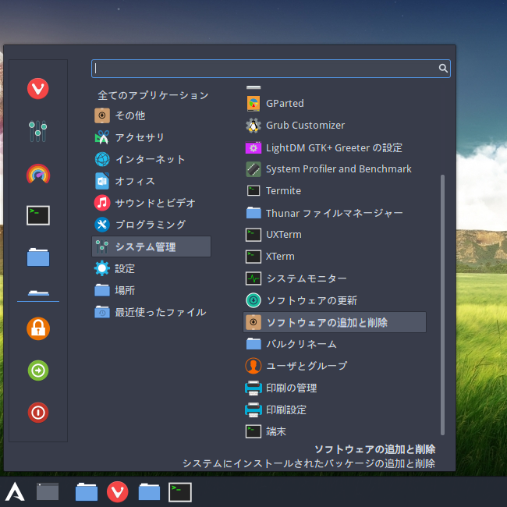Screen dimensions: 507x507
Task: Launch UXTerm
Action: pos(335,235)
